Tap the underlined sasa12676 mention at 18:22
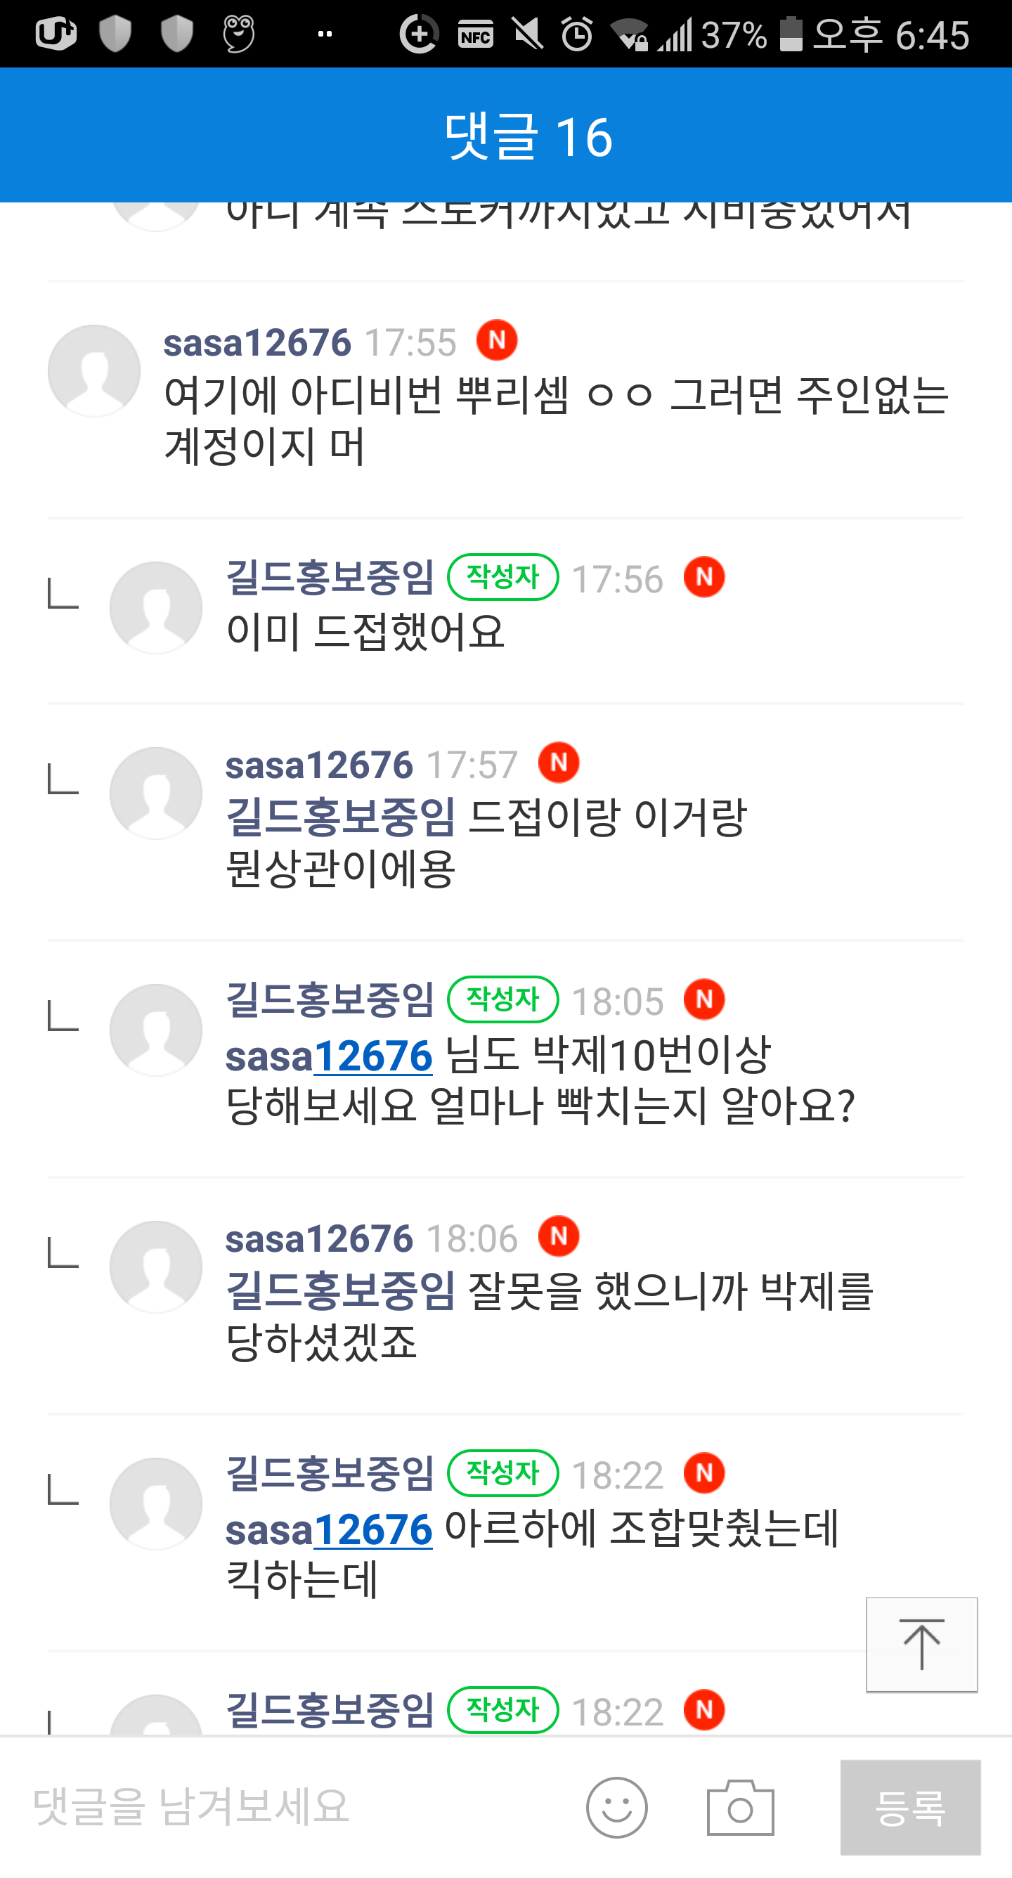 point(329,1529)
